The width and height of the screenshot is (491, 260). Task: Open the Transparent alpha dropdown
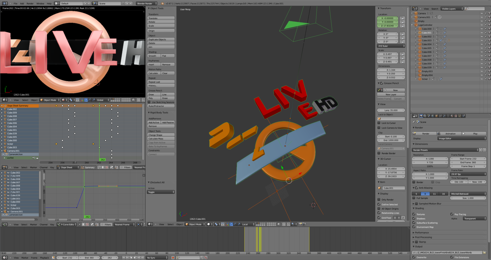tap(475, 218)
